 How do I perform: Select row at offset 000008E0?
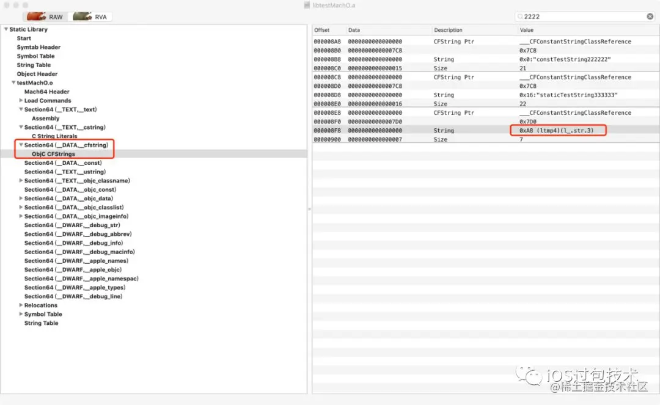point(486,103)
